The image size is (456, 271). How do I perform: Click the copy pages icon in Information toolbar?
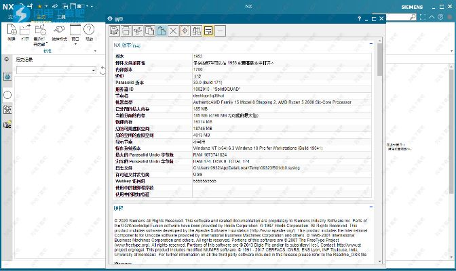point(149,30)
